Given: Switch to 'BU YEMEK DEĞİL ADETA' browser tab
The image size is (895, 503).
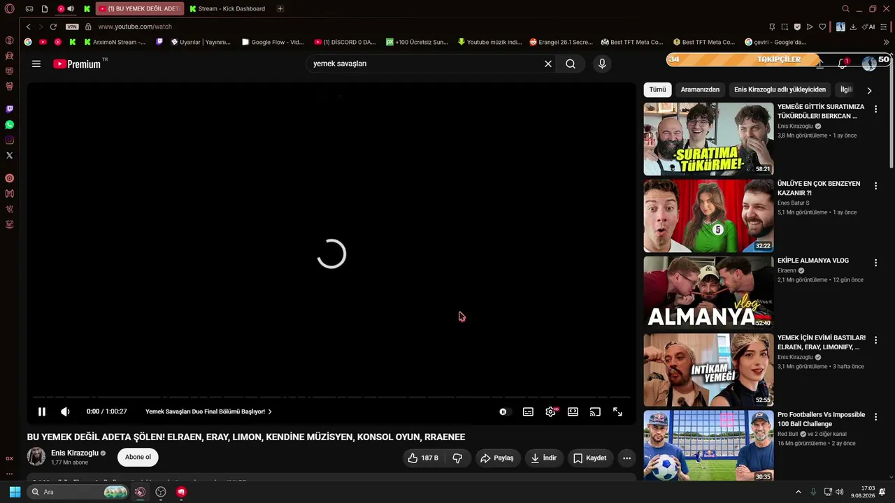Looking at the screenshot, I should [x=139, y=8].
